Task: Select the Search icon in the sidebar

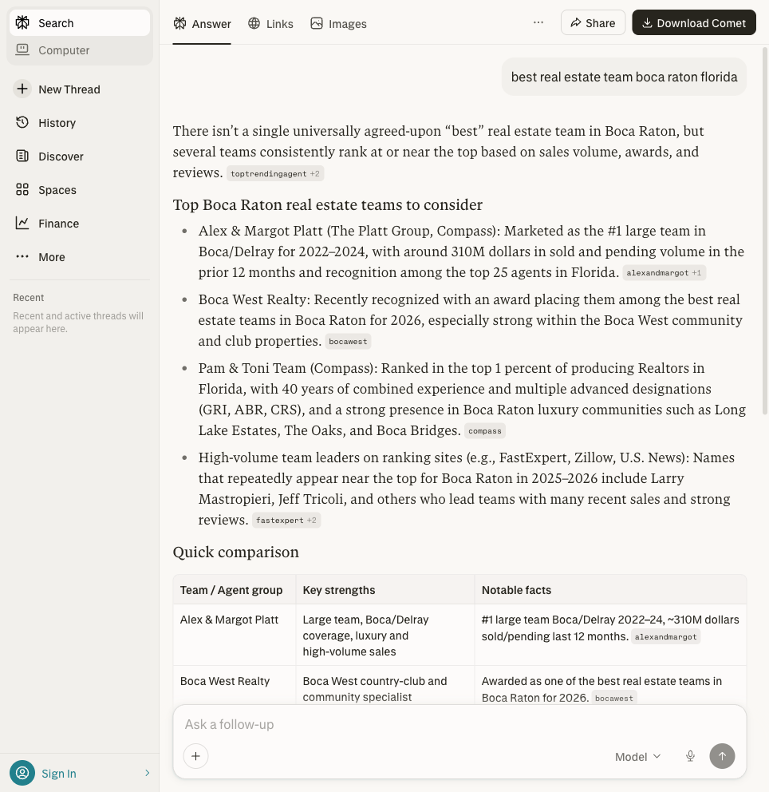Action: pos(22,22)
